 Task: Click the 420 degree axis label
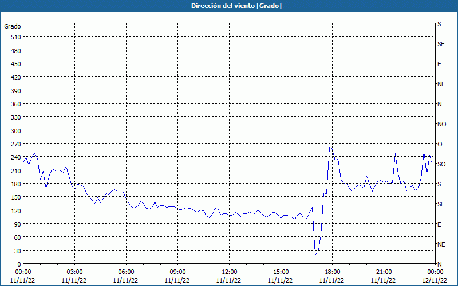coord(16,77)
